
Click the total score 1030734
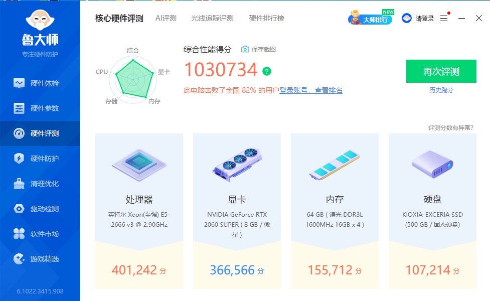pos(221,69)
